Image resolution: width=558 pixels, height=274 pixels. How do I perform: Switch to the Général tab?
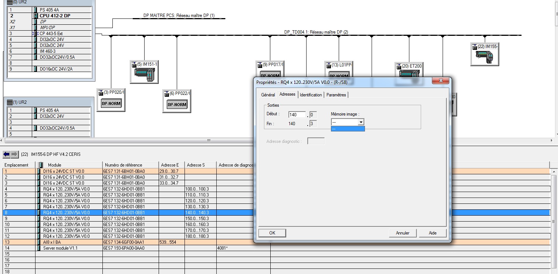coord(268,95)
